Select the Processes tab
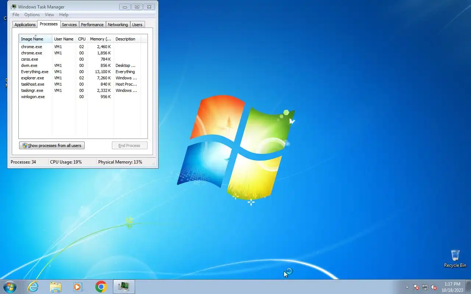471x294 pixels. click(x=49, y=24)
